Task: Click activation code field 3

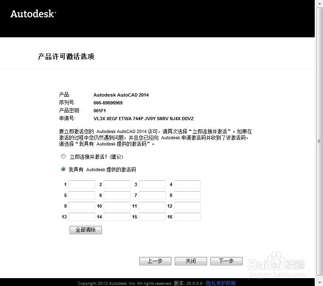Action: [152, 184]
